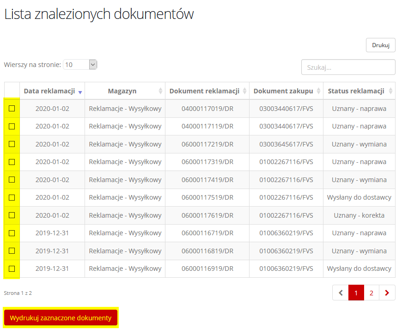The height and width of the screenshot is (330, 402).
Task: Tick checkbox for document 06000117619/DR
Action: coord(12,215)
